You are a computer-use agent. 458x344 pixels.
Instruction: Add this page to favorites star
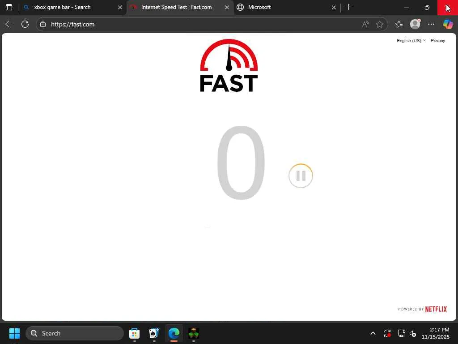point(380,24)
